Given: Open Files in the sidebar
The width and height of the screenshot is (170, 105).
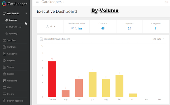Looking at the screenshot, I should pos(9,88).
